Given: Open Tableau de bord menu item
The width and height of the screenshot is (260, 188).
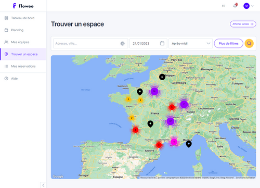Looking at the screenshot, I should tap(23, 18).
